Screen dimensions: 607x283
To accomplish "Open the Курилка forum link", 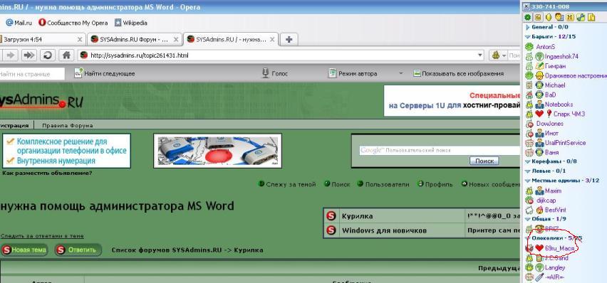I will click(x=358, y=216).
